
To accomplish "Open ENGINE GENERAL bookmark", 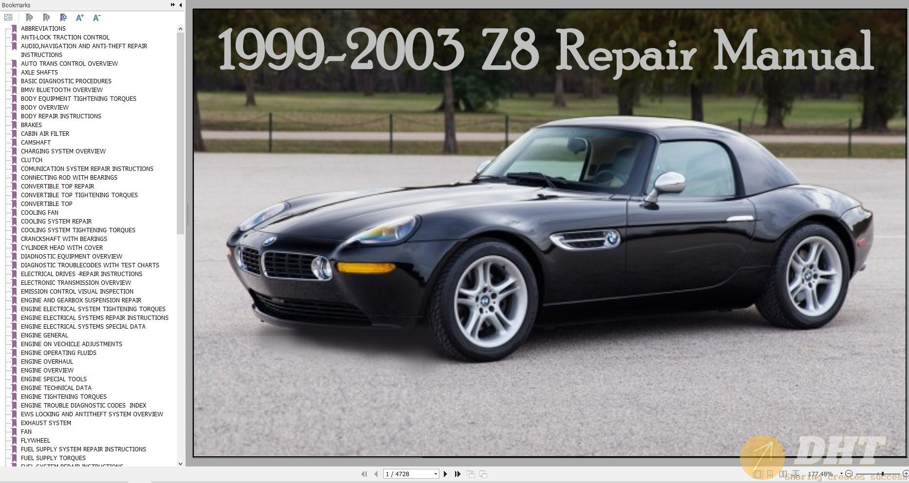I will coord(44,335).
